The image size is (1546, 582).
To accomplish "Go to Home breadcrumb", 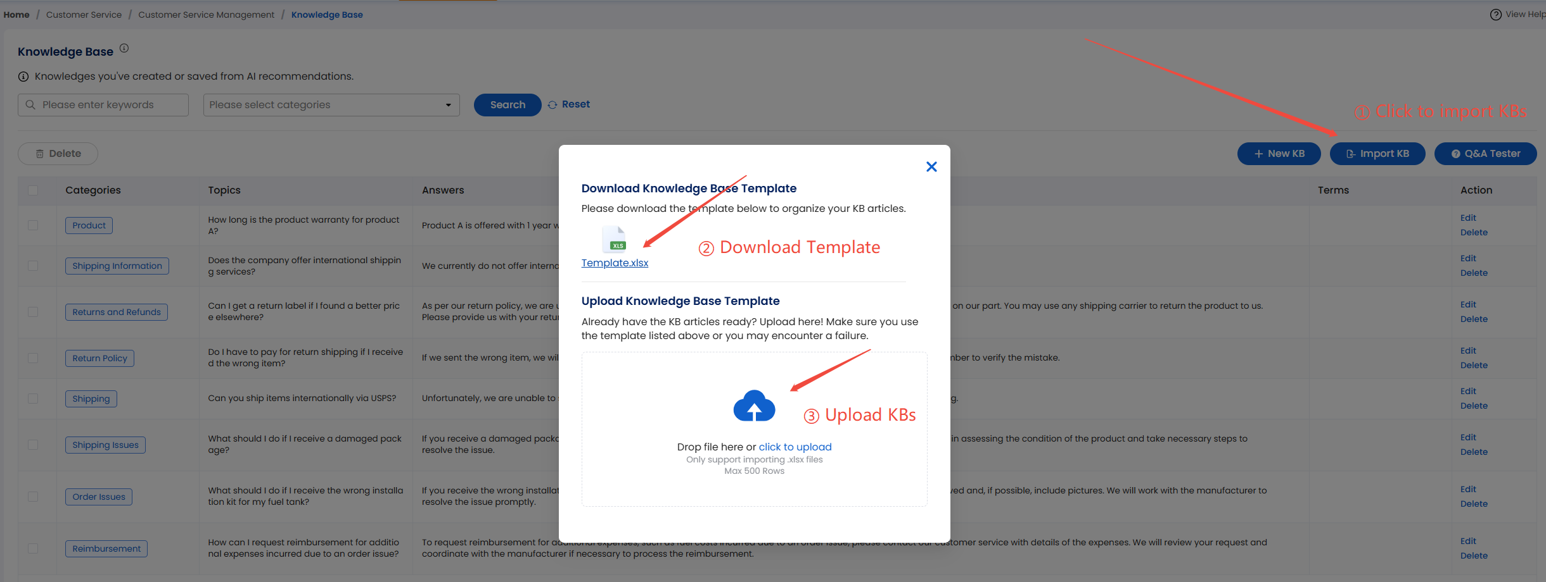I will 16,15.
